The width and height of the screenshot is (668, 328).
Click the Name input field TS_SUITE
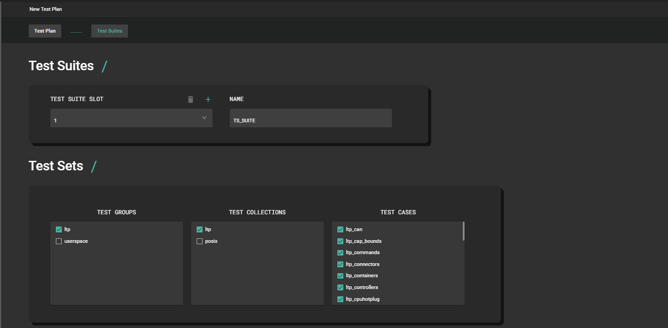click(x=311, y=118)
